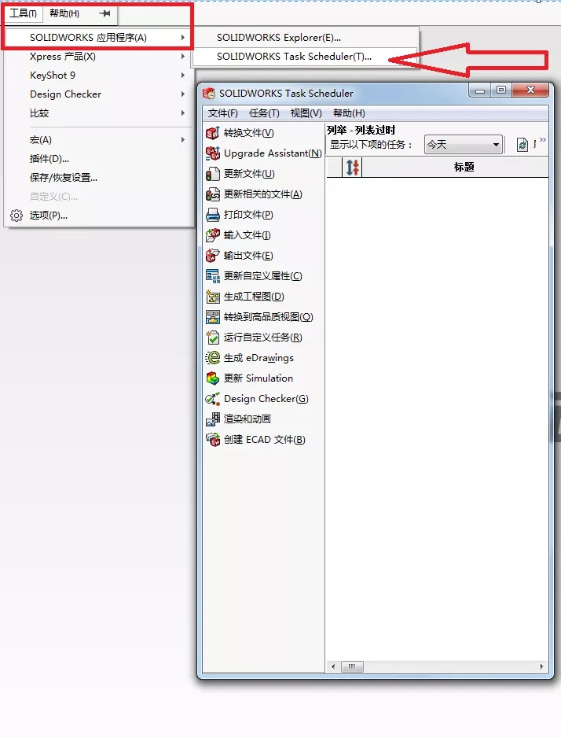Click the 创建 ECAD 文件 icon
The width and height of the screenshot is (561, 738).
coord(212,440)
